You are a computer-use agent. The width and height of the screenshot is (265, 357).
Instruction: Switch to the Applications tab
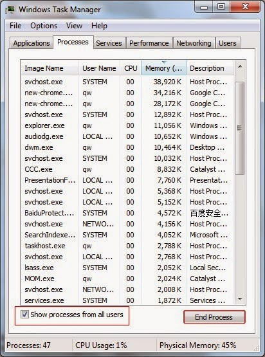tap(32, 43)
